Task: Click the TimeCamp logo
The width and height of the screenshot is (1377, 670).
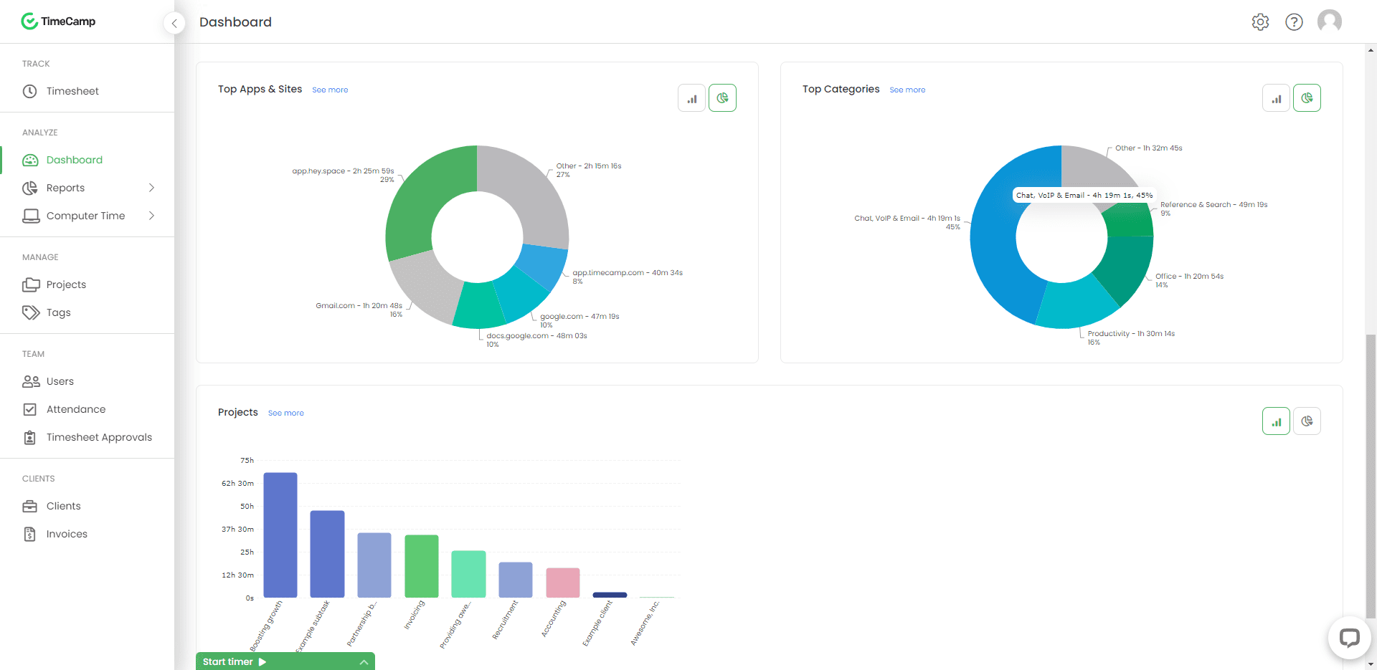Action: tap(58, 21)
